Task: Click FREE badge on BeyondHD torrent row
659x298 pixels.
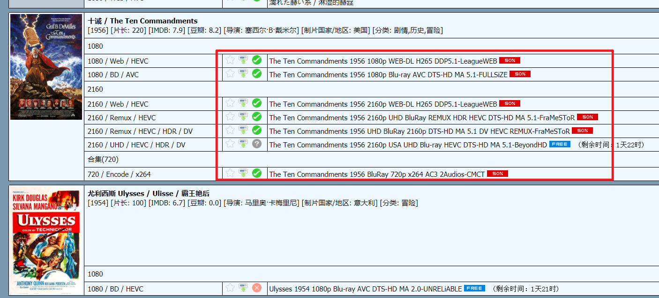Action: [x=560, y=144]
